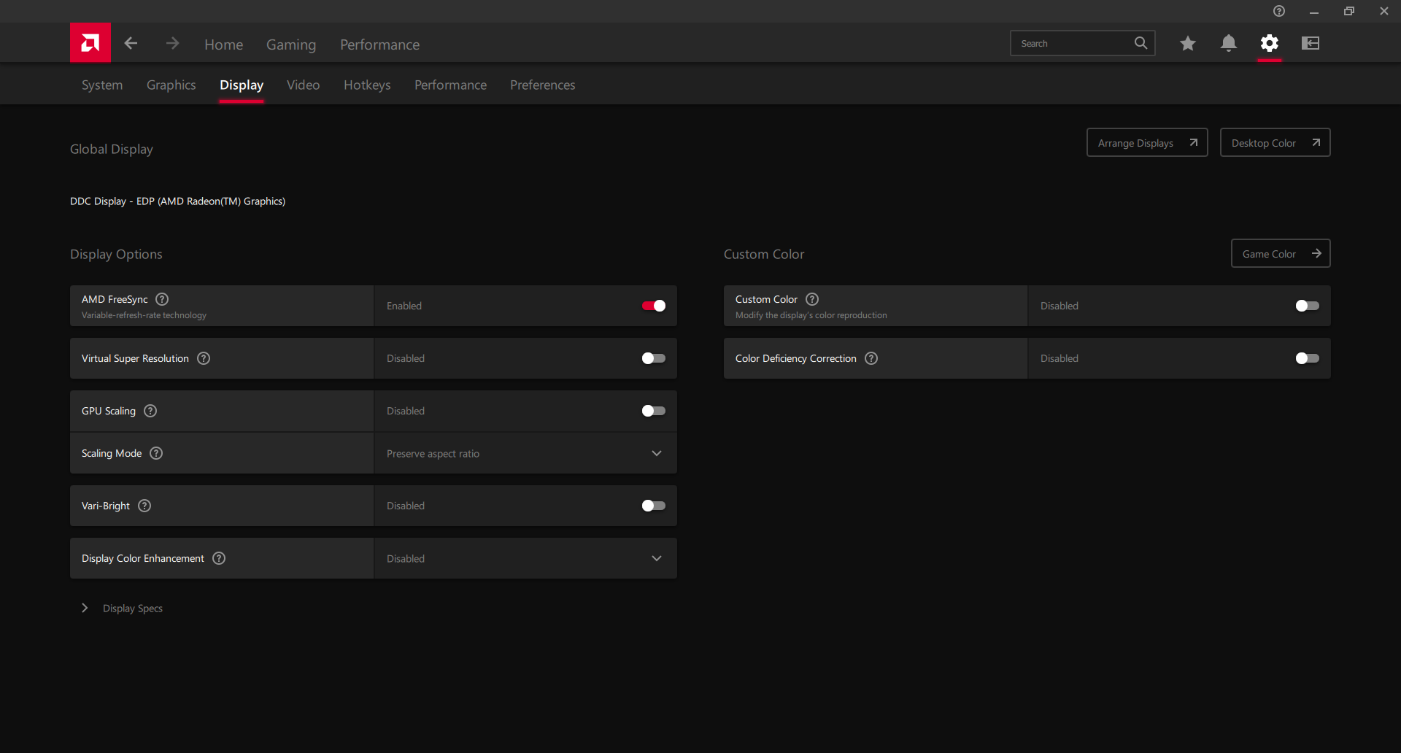This screenshot has width=1401, height=753.
Task: Switch to the Graphics tab
Action: [x=171, y=85]
